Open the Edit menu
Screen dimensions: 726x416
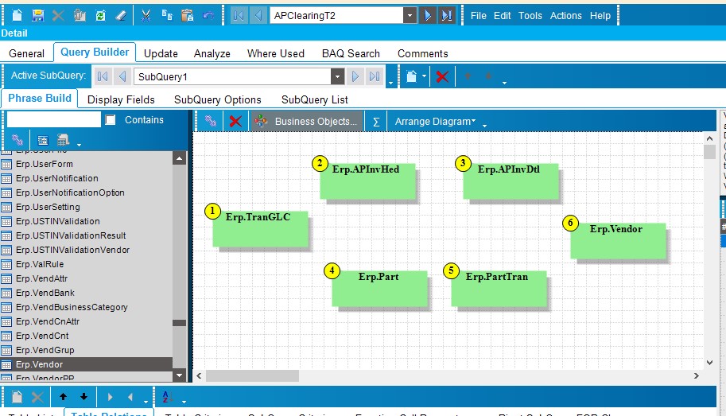coord(502,16)
